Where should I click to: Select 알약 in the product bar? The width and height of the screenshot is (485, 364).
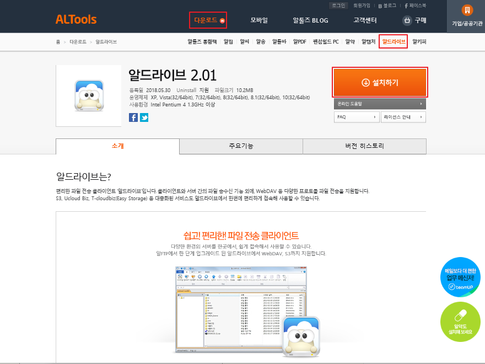tap(350, 41)
